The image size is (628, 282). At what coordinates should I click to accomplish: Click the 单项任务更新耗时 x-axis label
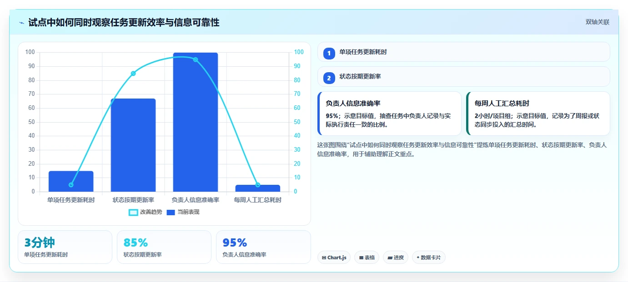(x=71, y=200)
